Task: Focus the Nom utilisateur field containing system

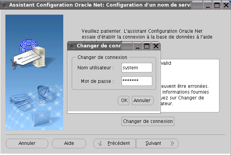Action: click(137, 68)
